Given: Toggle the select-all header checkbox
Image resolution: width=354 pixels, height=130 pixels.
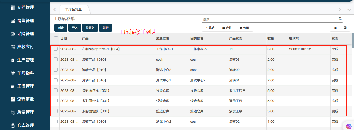Looking at the screenshot, I should (56, 38).
